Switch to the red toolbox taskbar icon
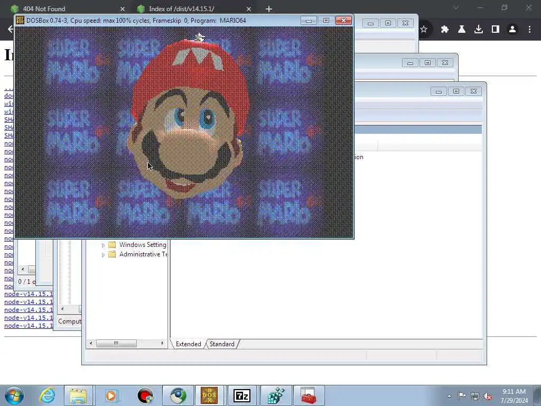Viewport: 541px width, 406px height. [x=309, y=395]
